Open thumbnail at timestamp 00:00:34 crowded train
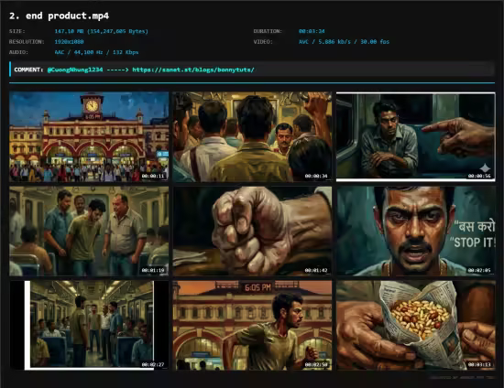Screen dimensions: 504x388 click(252, 136)
